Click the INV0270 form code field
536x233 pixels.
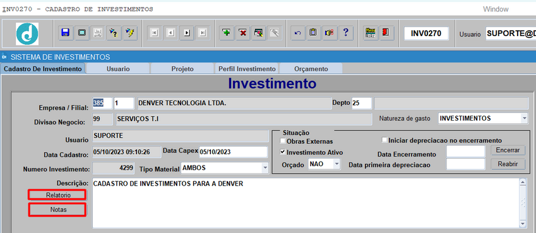(x=426, y=33)
